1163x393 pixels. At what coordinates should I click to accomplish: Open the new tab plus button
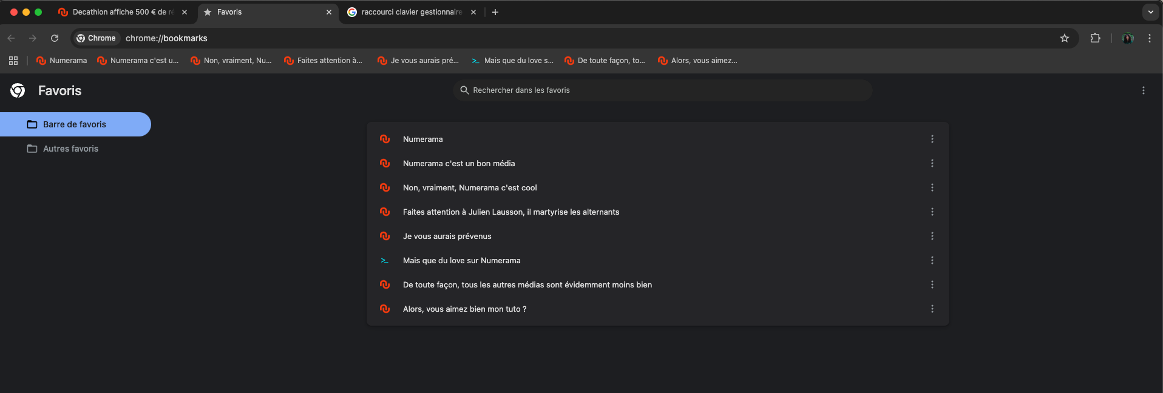tap(495, 12)
